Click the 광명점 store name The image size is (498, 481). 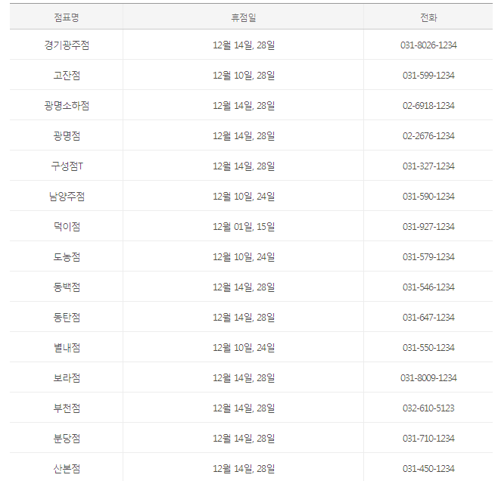click(67, 136)
